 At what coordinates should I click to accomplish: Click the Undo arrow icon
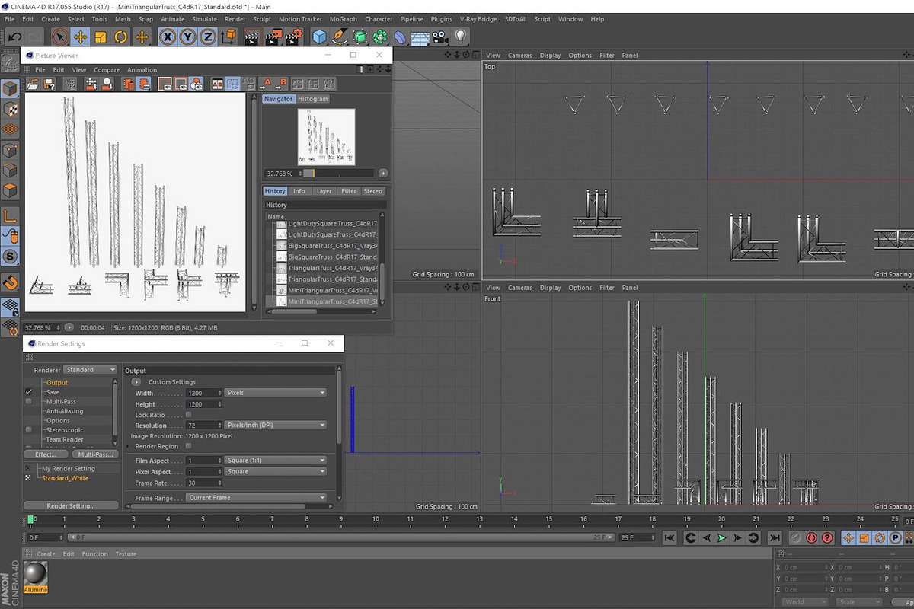[x=14, y=37]
